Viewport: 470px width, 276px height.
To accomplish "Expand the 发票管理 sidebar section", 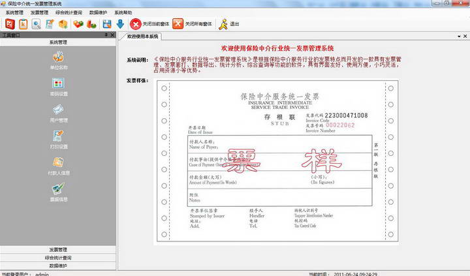I will coord(58,249).
